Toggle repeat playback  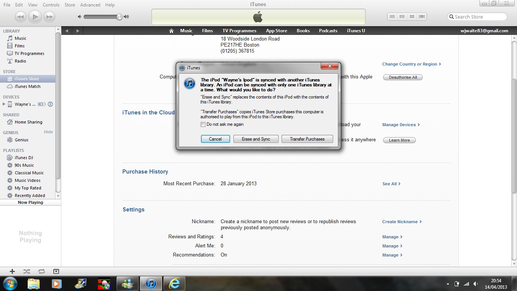coord(42,271)
